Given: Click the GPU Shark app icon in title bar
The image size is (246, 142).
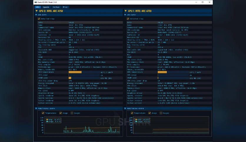Looking at the screenshot, I should click(x=36, y=2).
